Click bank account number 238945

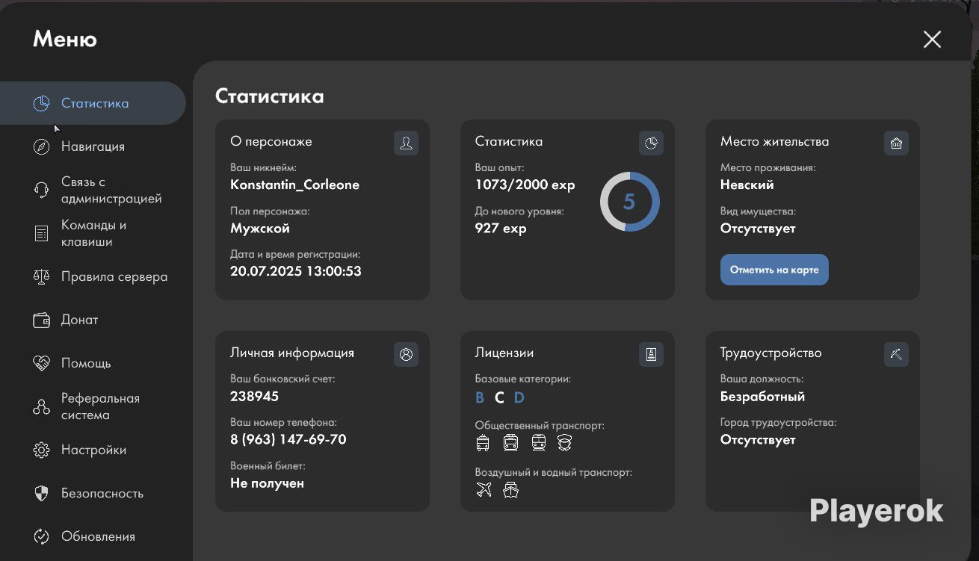(254, 396)
